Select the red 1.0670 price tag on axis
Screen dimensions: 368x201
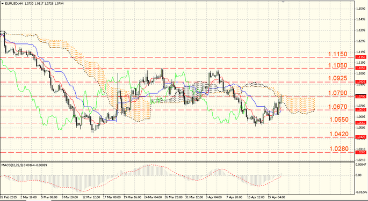[360, 110]
